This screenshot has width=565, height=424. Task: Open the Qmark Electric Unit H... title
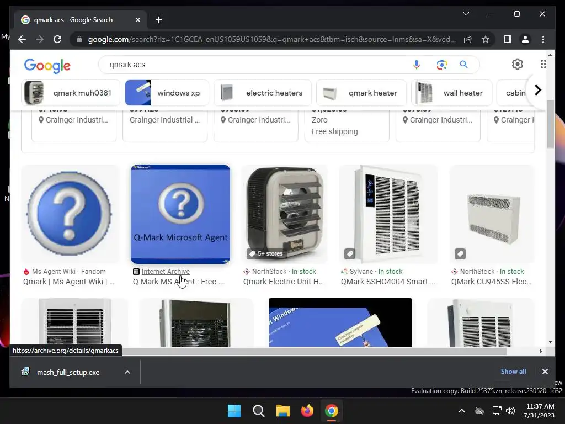284,282
